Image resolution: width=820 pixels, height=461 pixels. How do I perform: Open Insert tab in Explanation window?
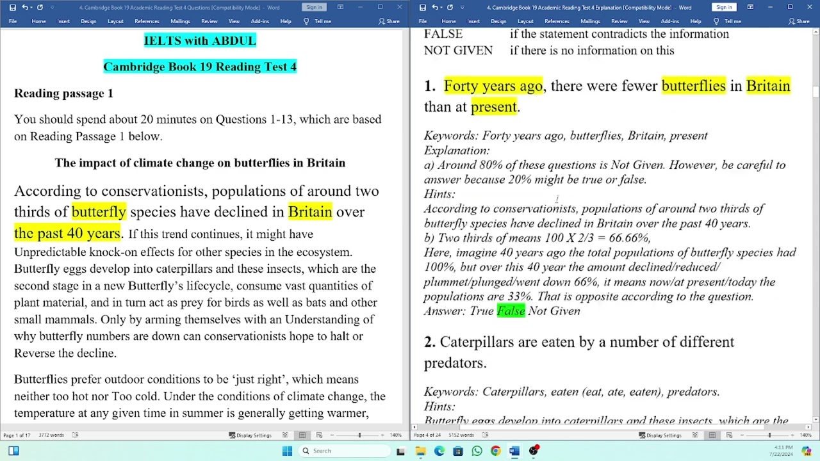click(473, 21)
